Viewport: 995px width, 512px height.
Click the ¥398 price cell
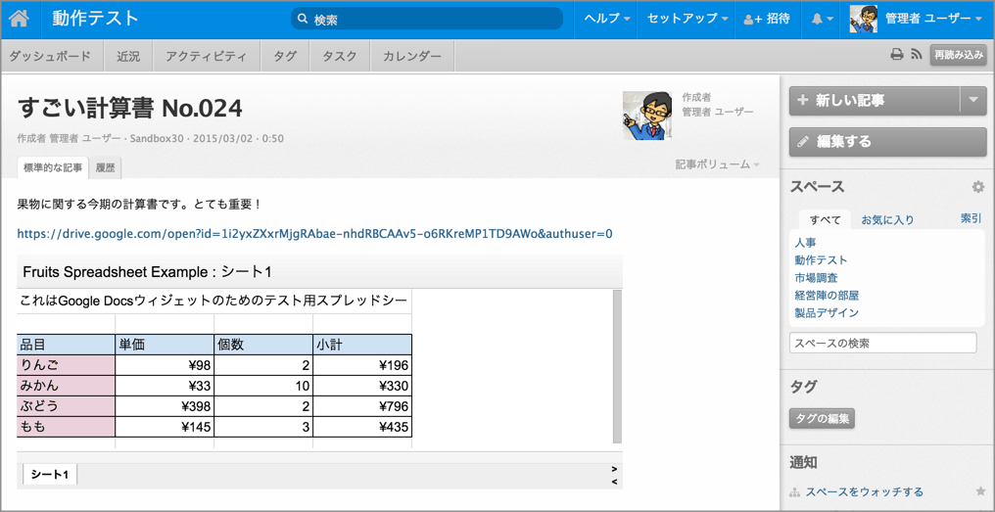pos(165,406)
